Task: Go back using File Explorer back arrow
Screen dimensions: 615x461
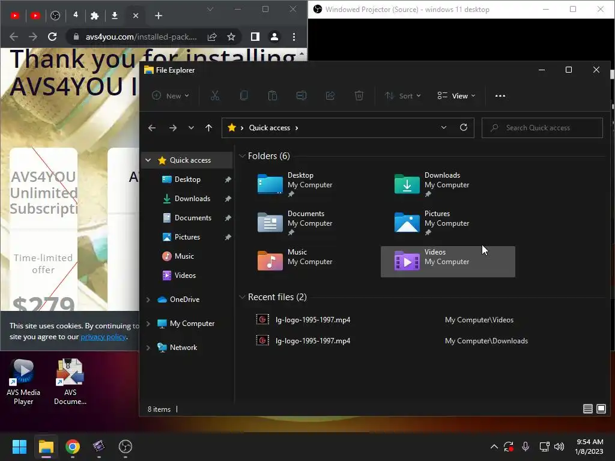Action: (152, 128)
